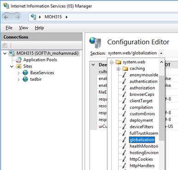Open the Section dropdown arrow
178x170 pixels.
click(x=161, y=53)
